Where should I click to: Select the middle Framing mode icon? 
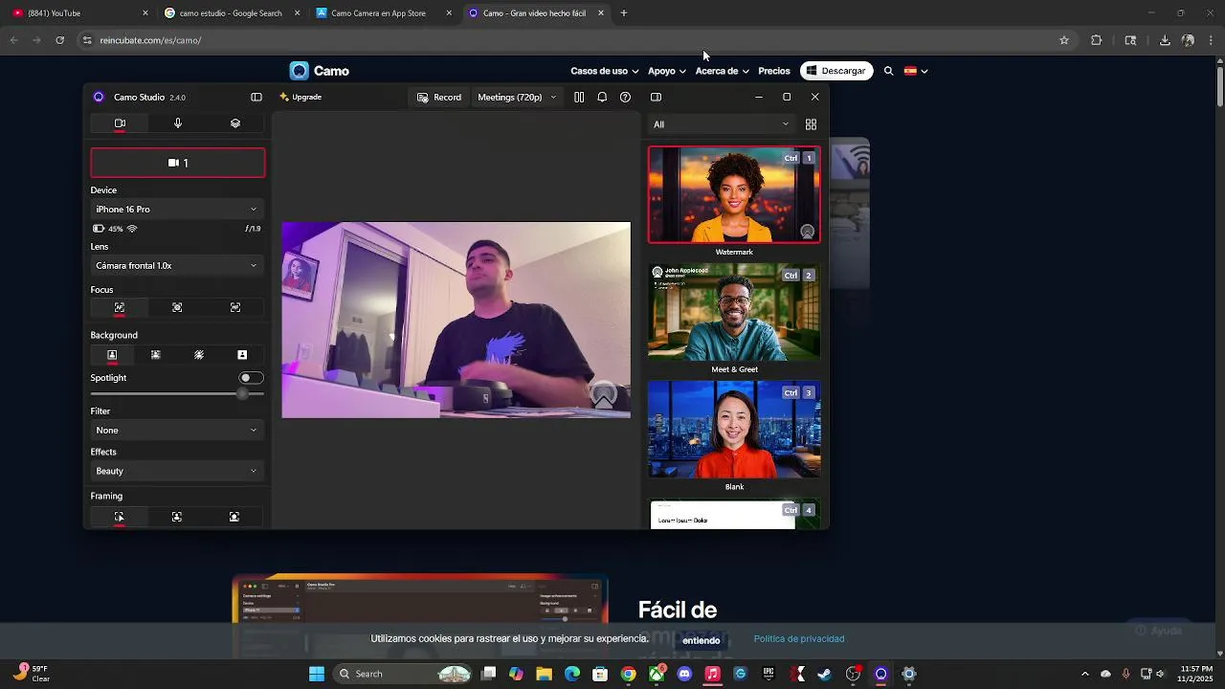click(x=177, y=517)
